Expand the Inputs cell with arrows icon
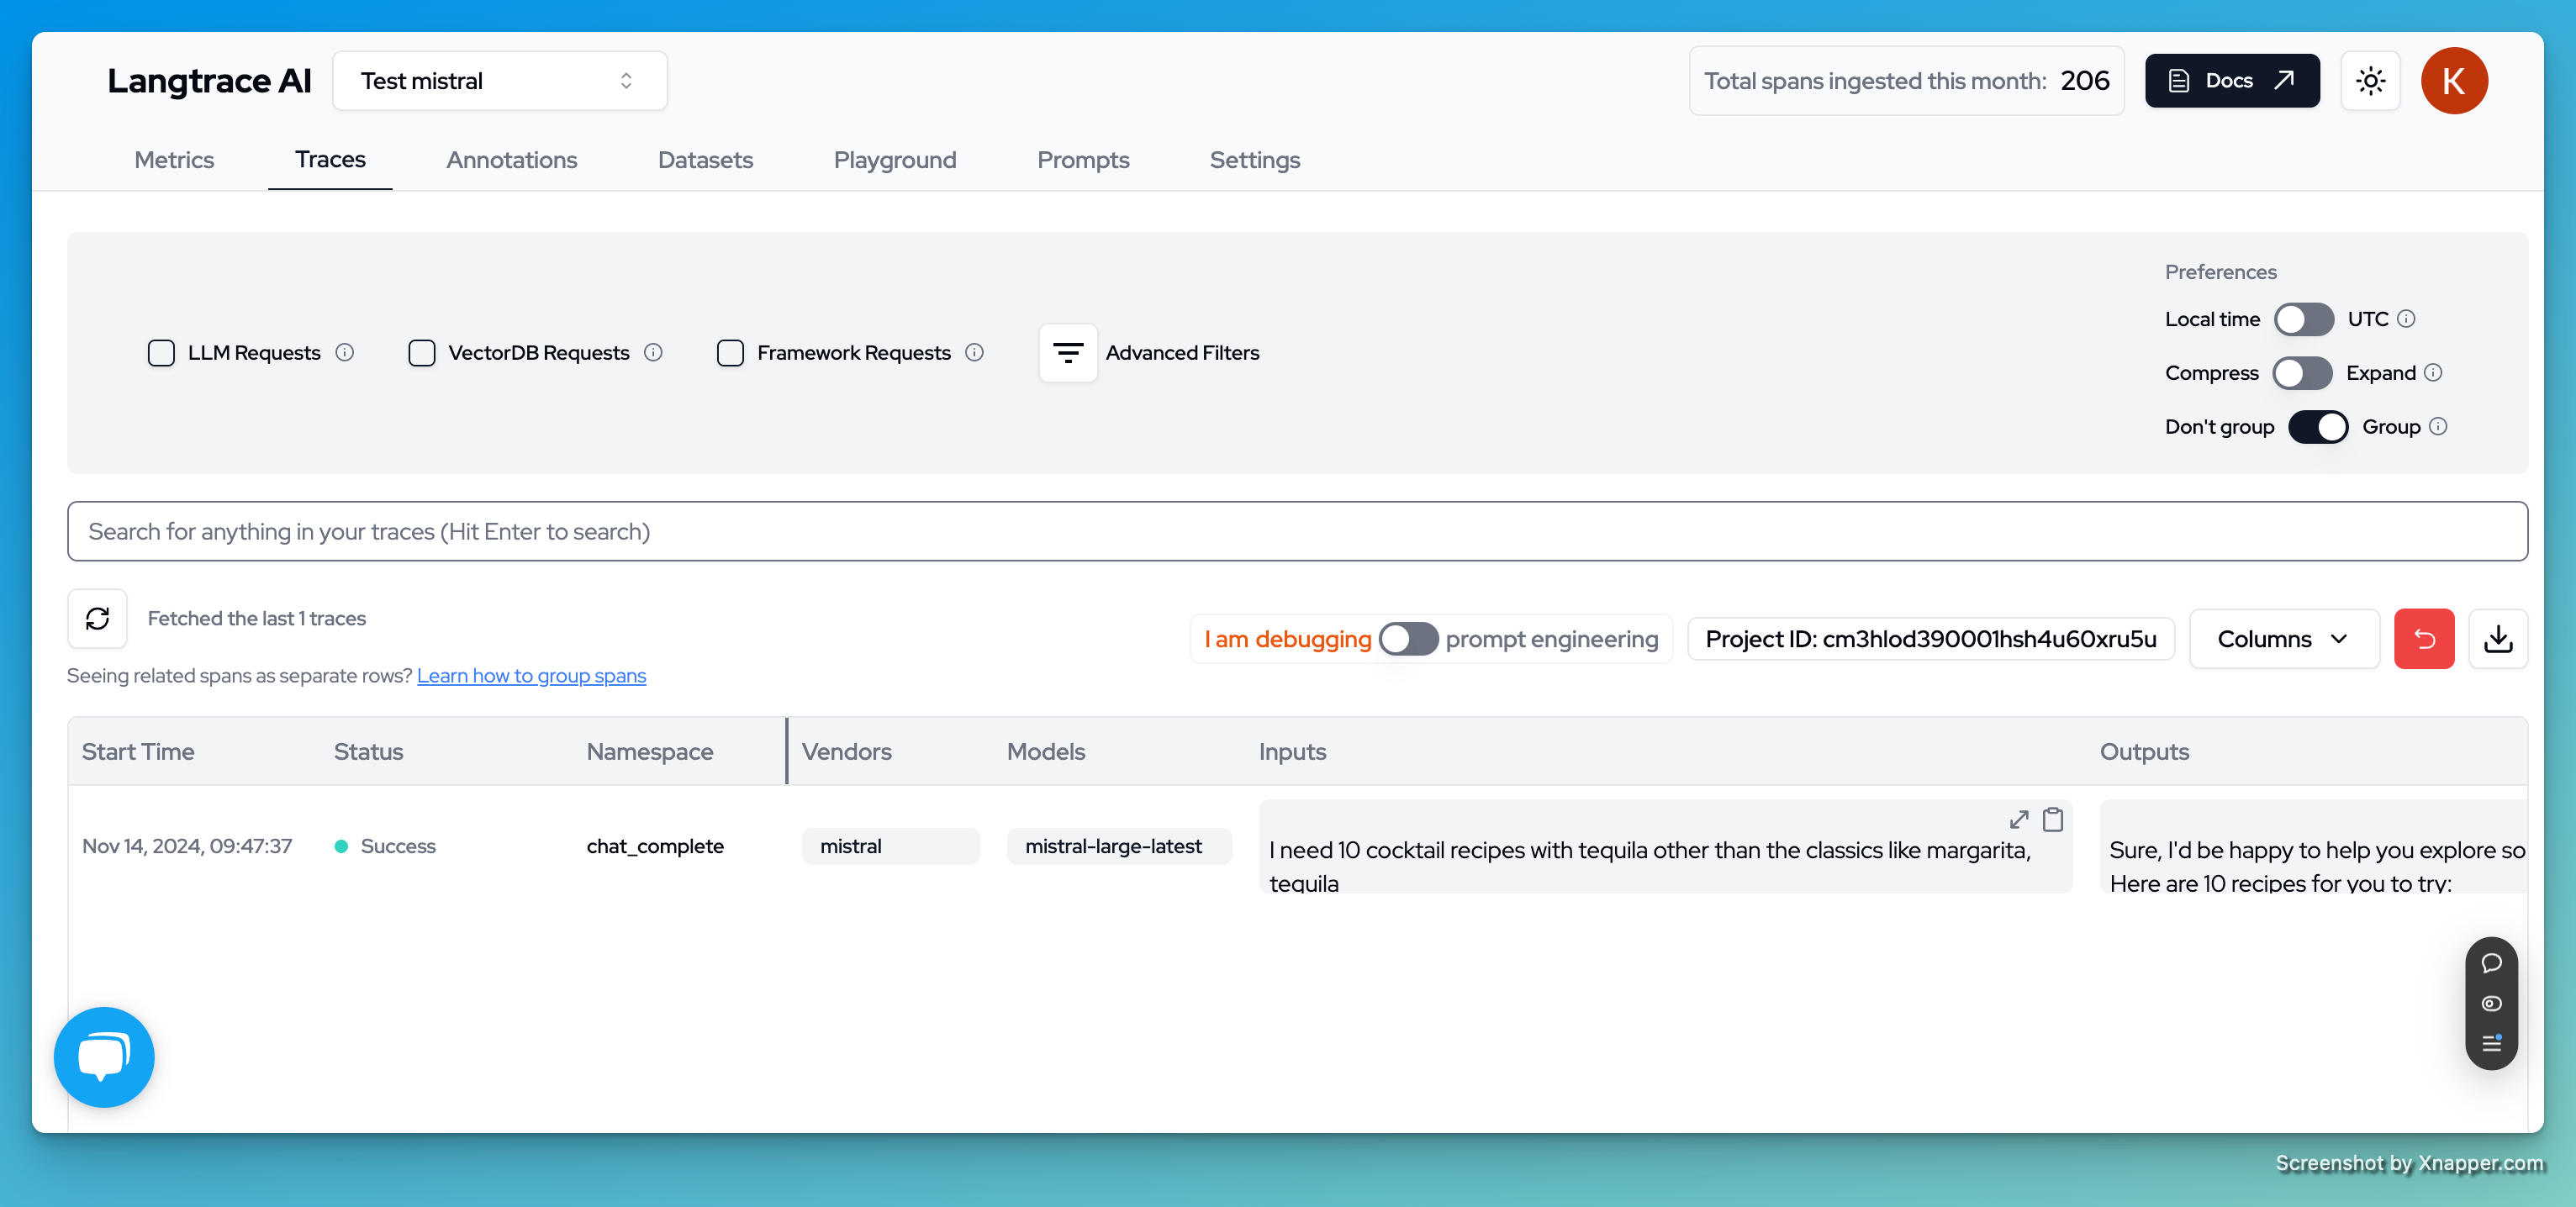The width and height of the screenshot is (2576, 1207). (2018, 820)
